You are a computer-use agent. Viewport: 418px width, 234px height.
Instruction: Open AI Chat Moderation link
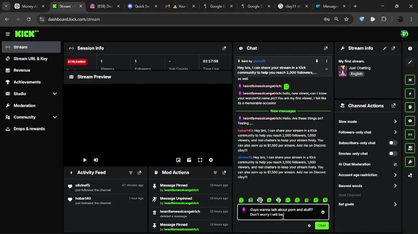point(368,164)
